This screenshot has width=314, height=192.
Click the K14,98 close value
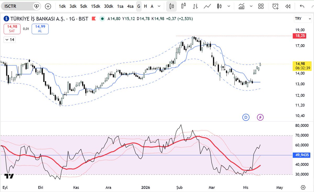click(158, 19)
